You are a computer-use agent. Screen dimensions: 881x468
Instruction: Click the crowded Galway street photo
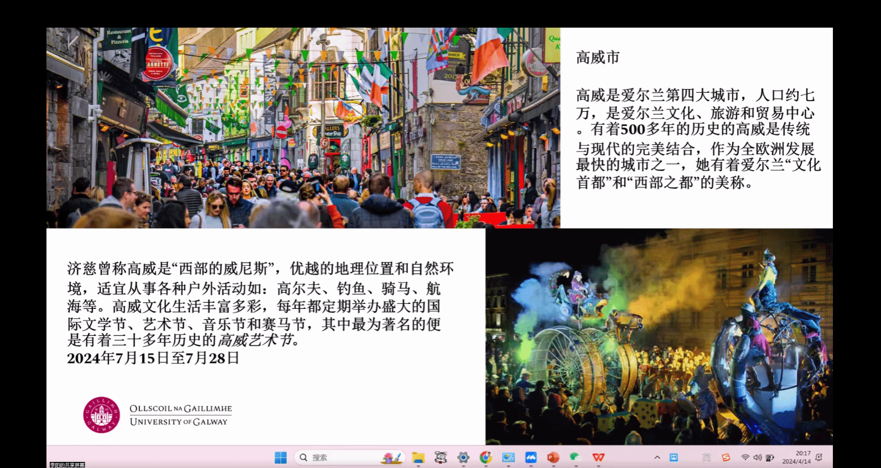coord(303,128)
